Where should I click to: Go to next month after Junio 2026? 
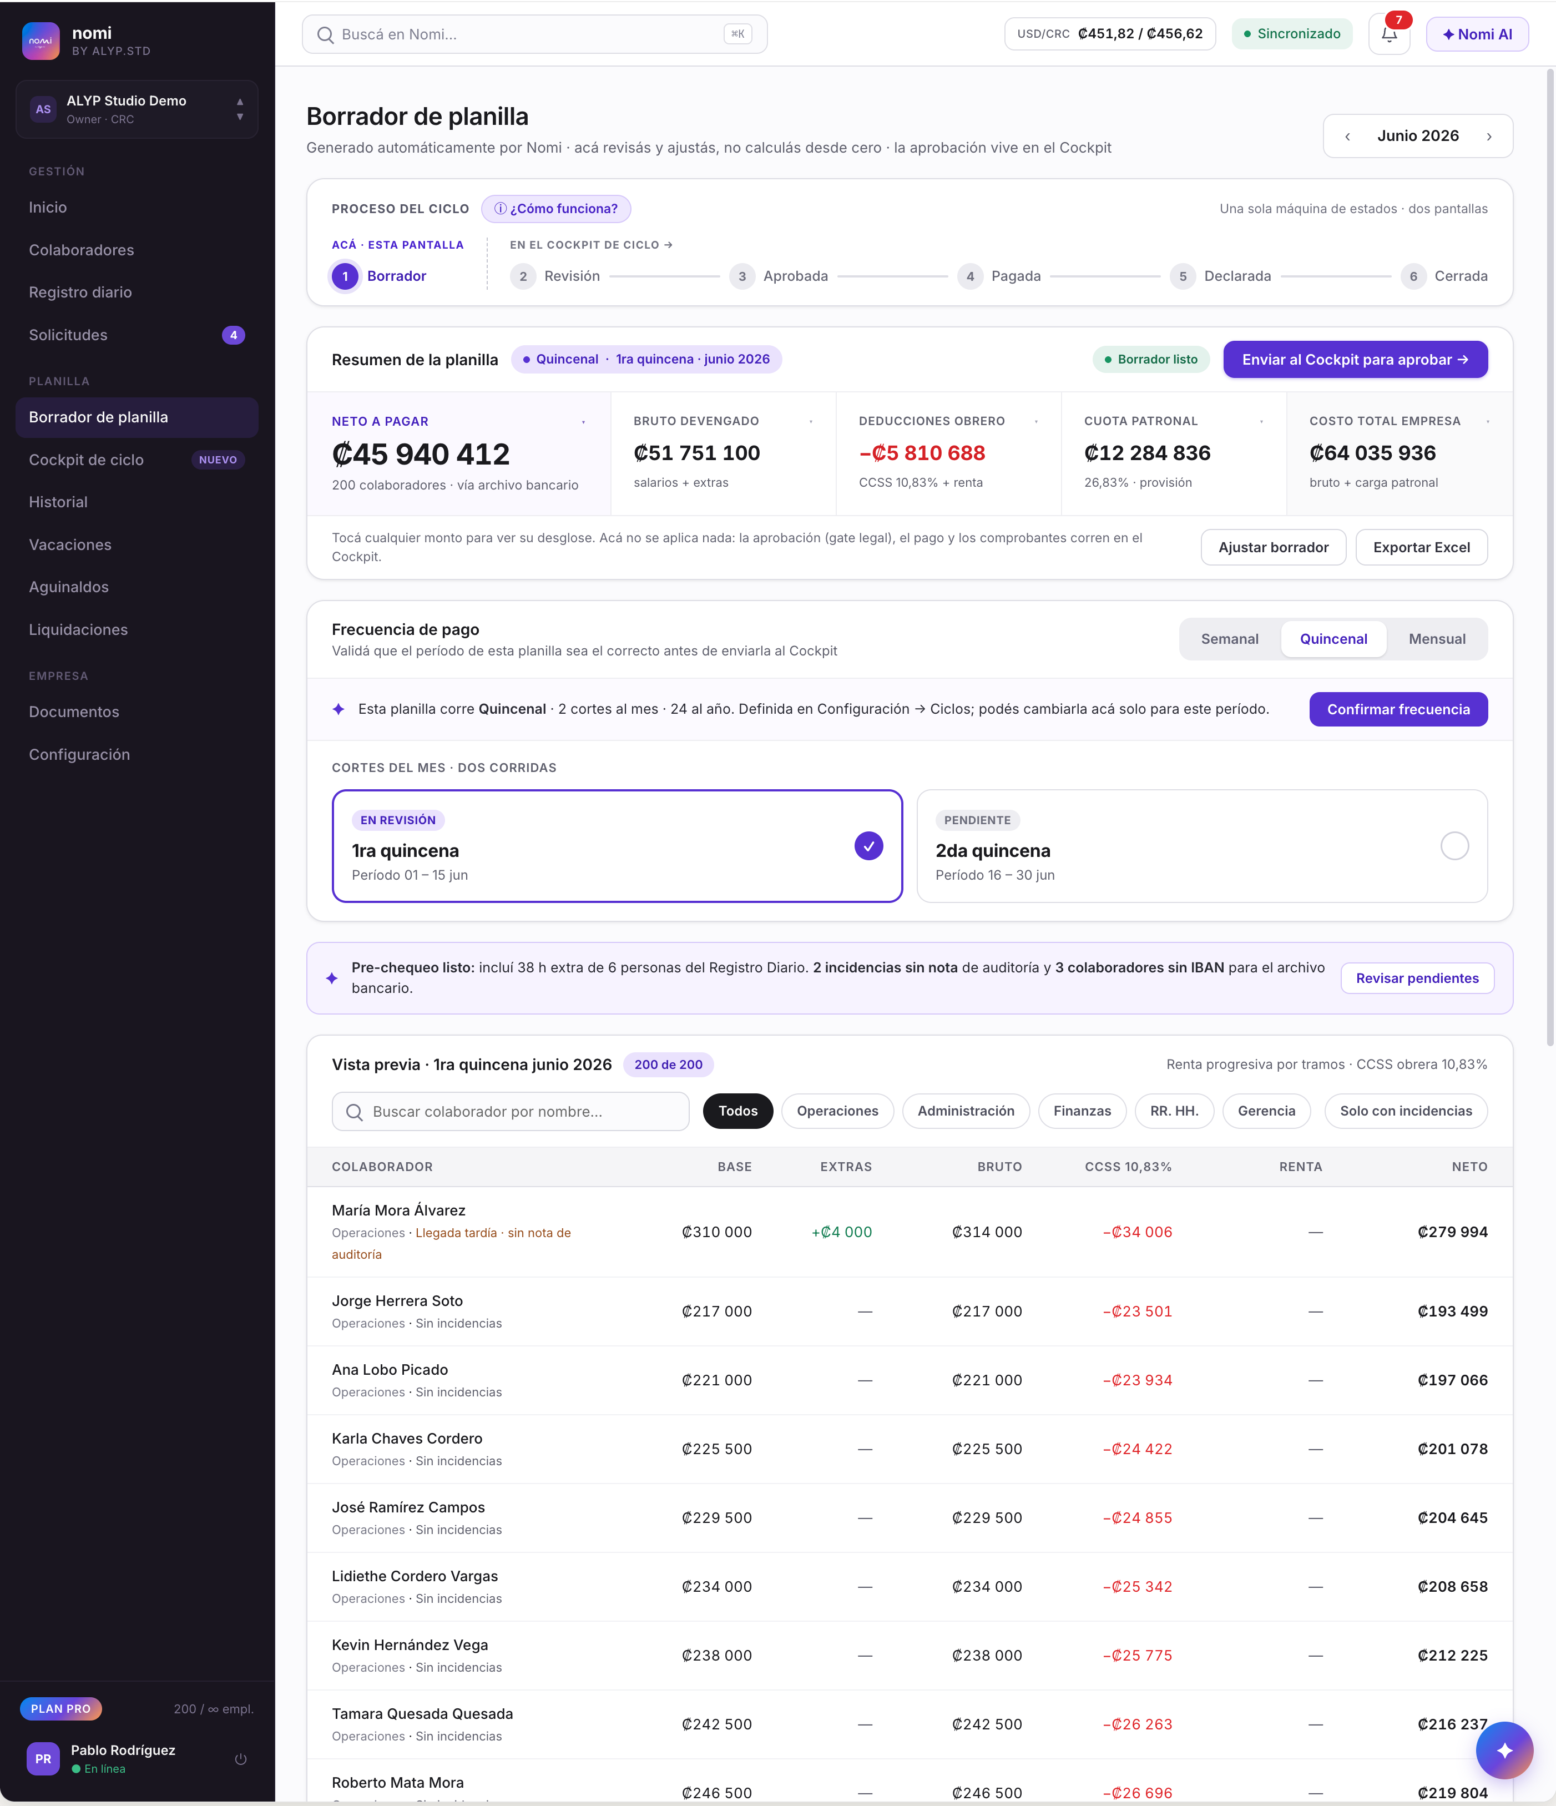[1489, 136]
